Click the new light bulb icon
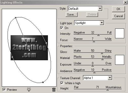Screen dimensions: 128x93 click(x=29, y=89)
